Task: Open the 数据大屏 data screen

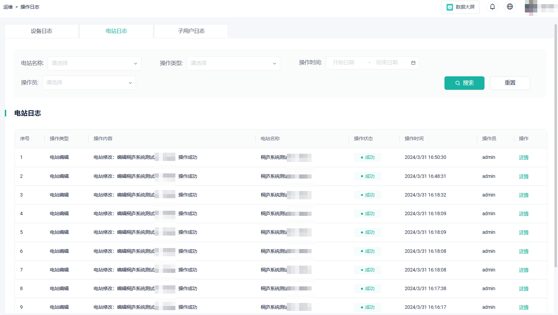Action: point(460,7)
